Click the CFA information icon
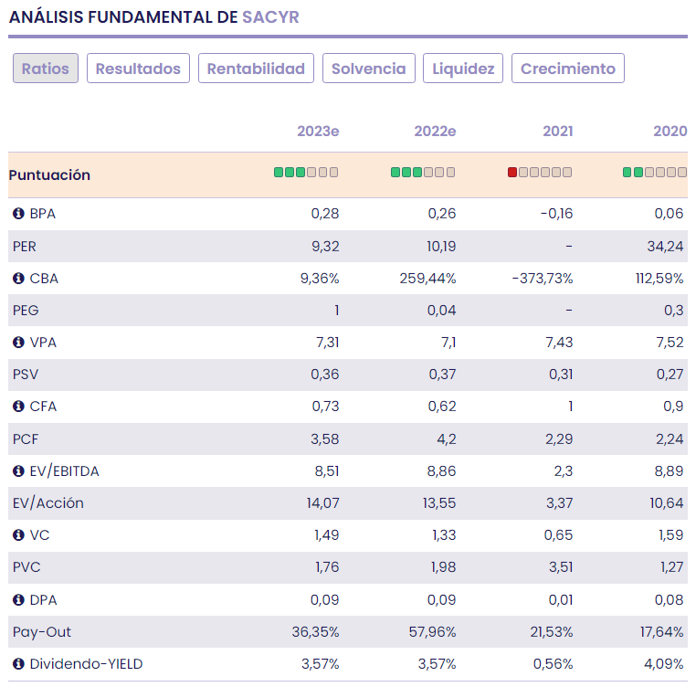 point(18,407)
